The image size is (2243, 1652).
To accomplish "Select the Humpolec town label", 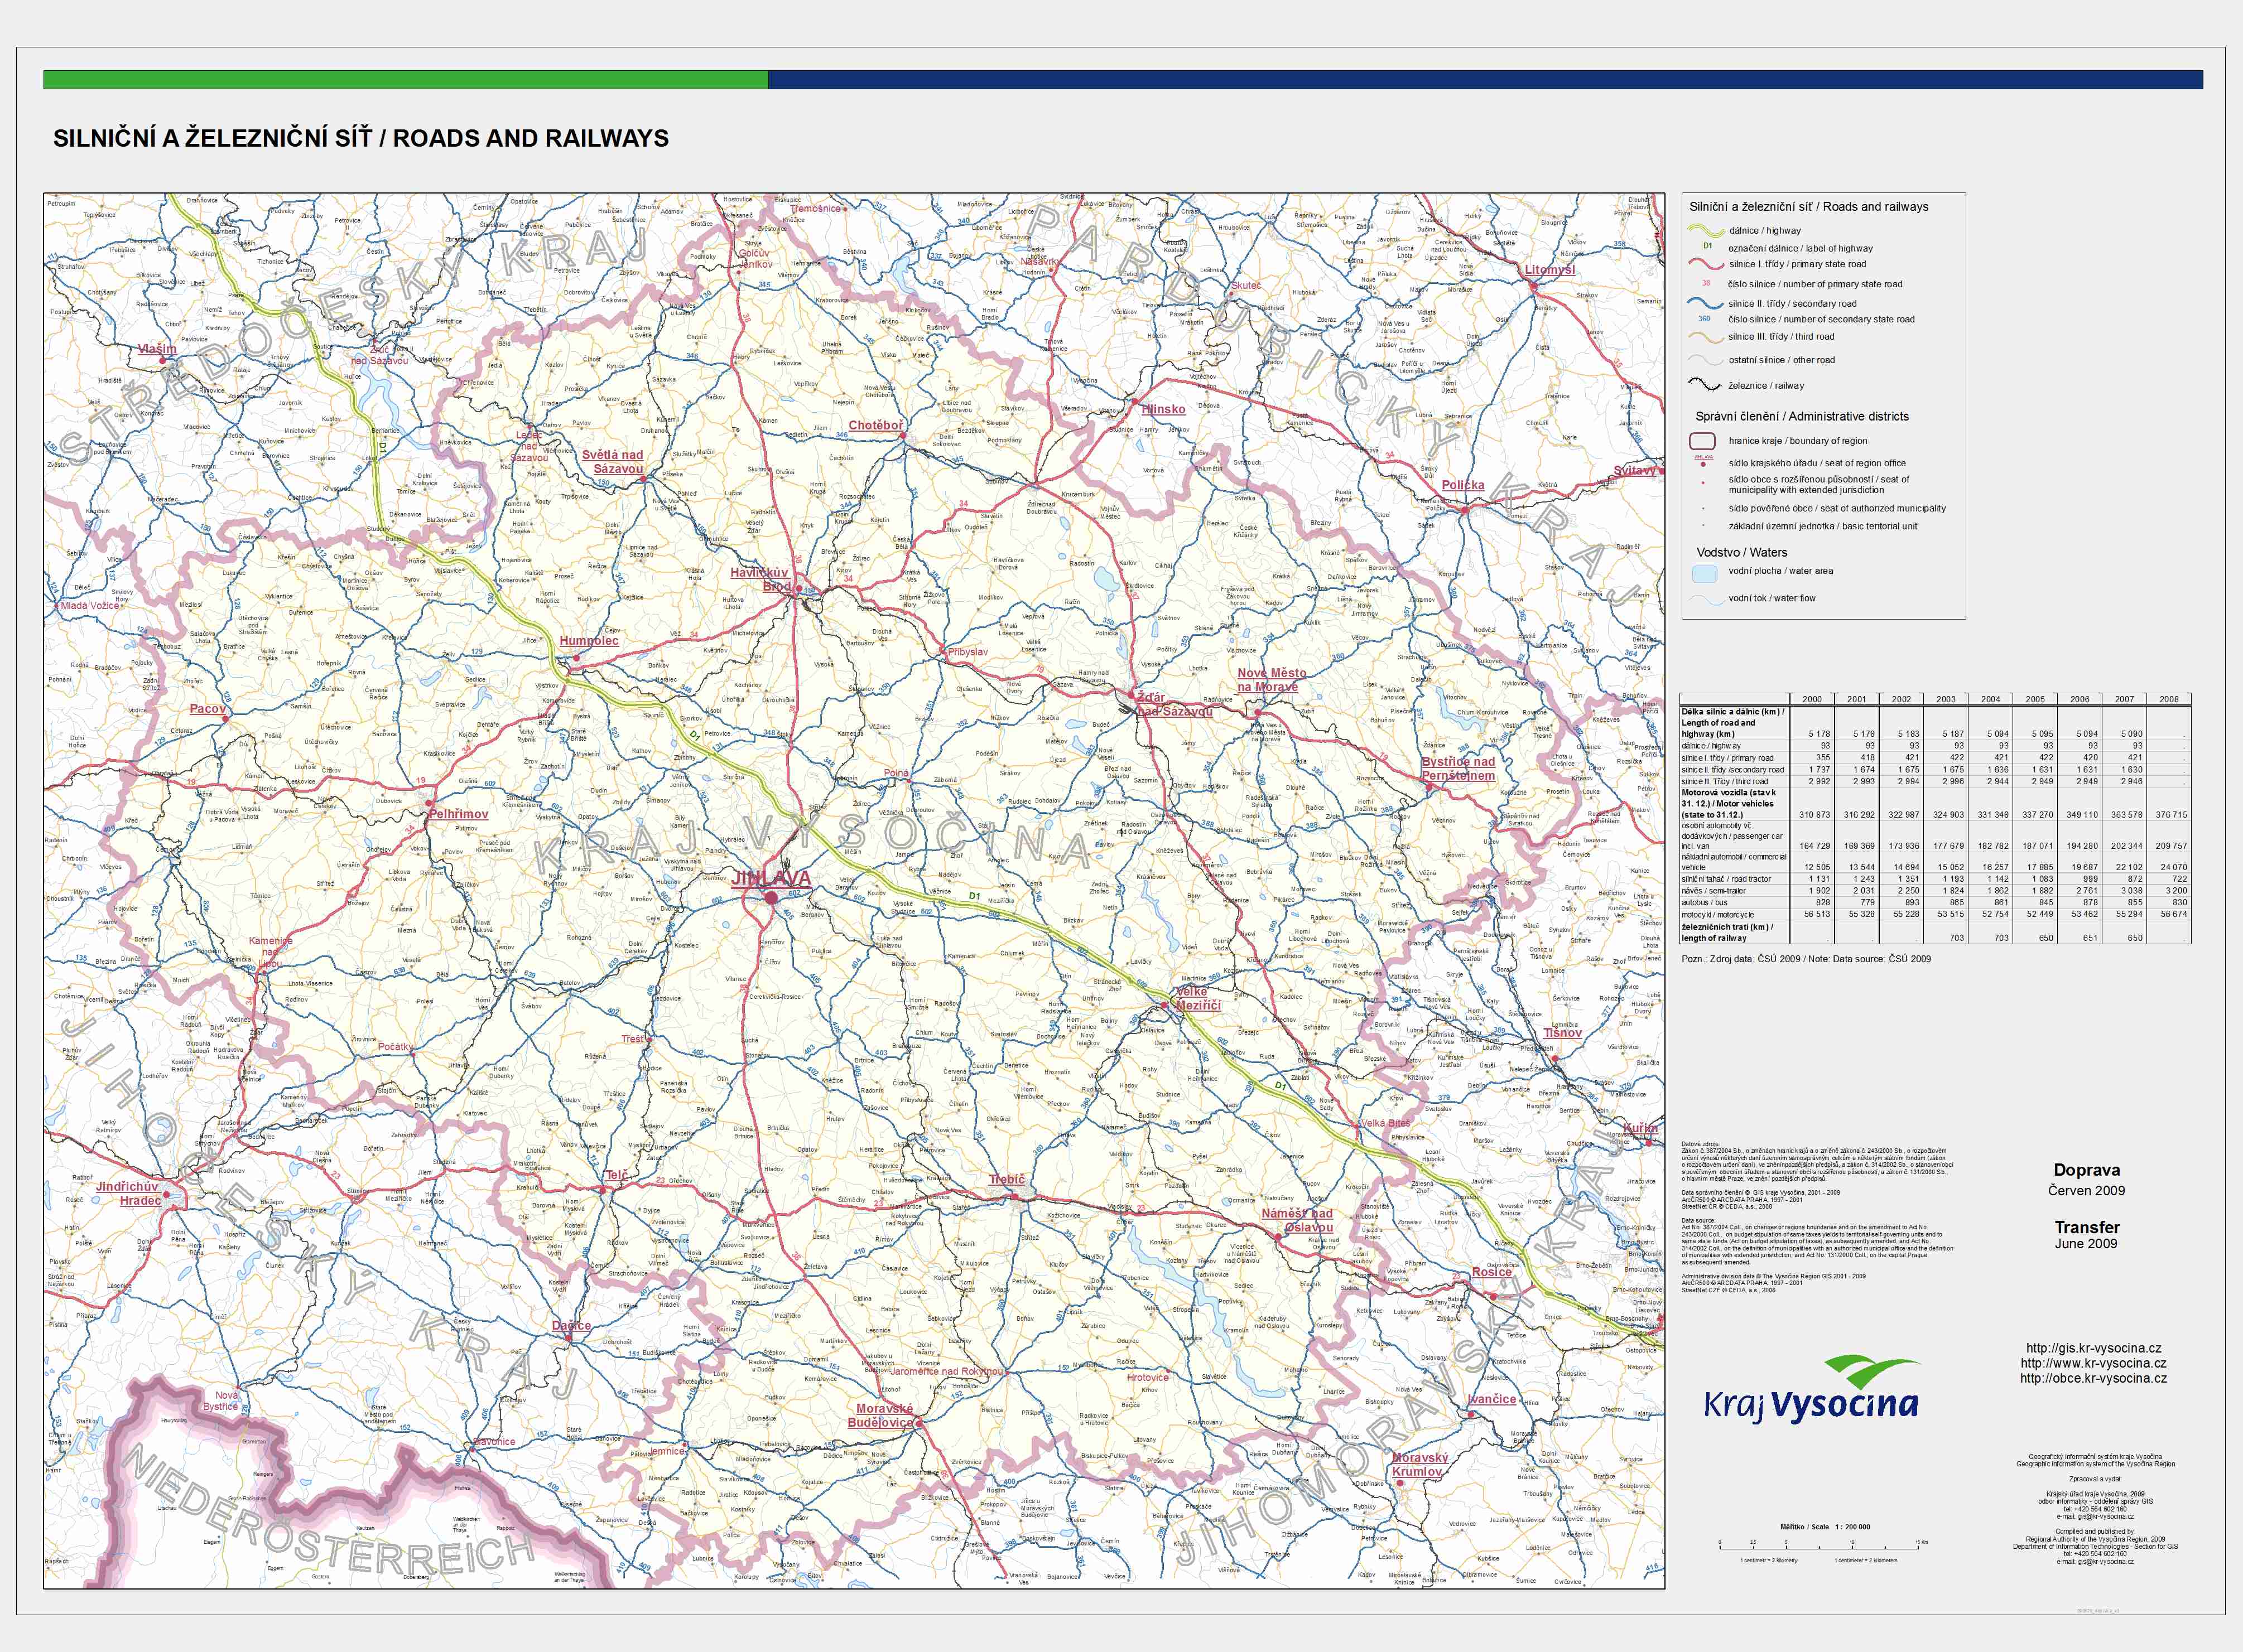I will [x=589, y=641].
